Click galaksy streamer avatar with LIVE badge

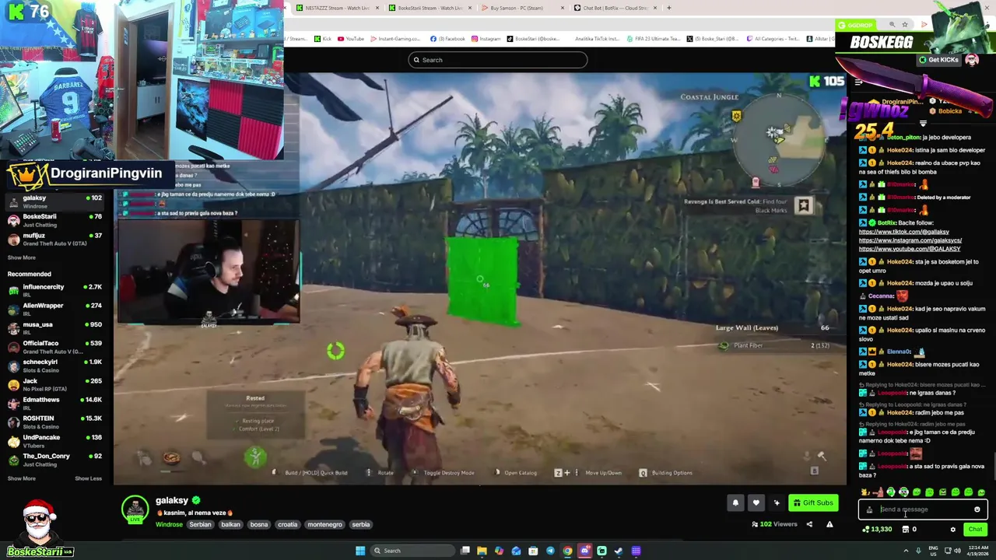pyautogui.click(x=135, y=510)
